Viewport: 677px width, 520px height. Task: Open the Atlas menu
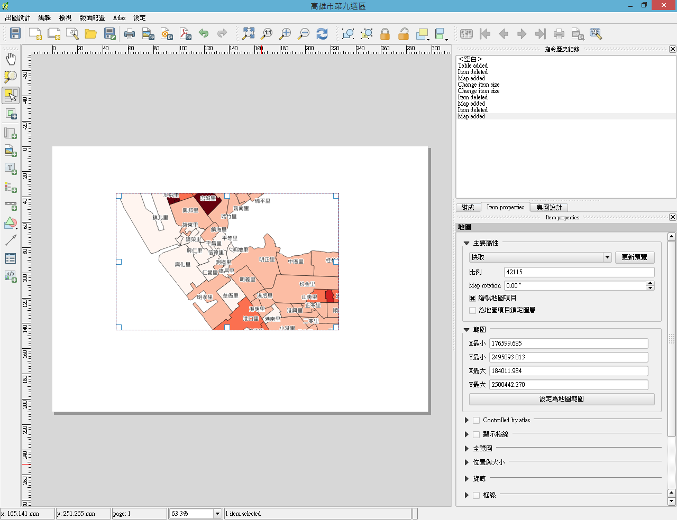(119, 18)
